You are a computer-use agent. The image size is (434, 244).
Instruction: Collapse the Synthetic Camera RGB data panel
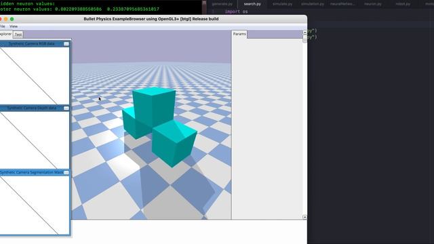point(66,43)
